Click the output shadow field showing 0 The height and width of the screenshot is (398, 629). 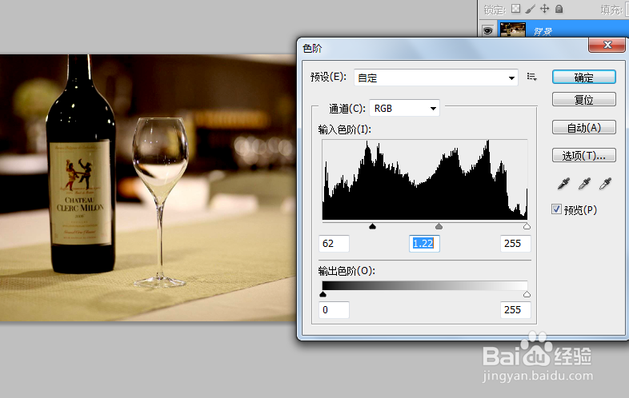pos(335,310)
